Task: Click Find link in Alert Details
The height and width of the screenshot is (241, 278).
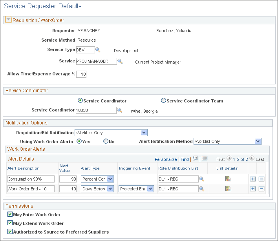Action: tap(185, 159)
